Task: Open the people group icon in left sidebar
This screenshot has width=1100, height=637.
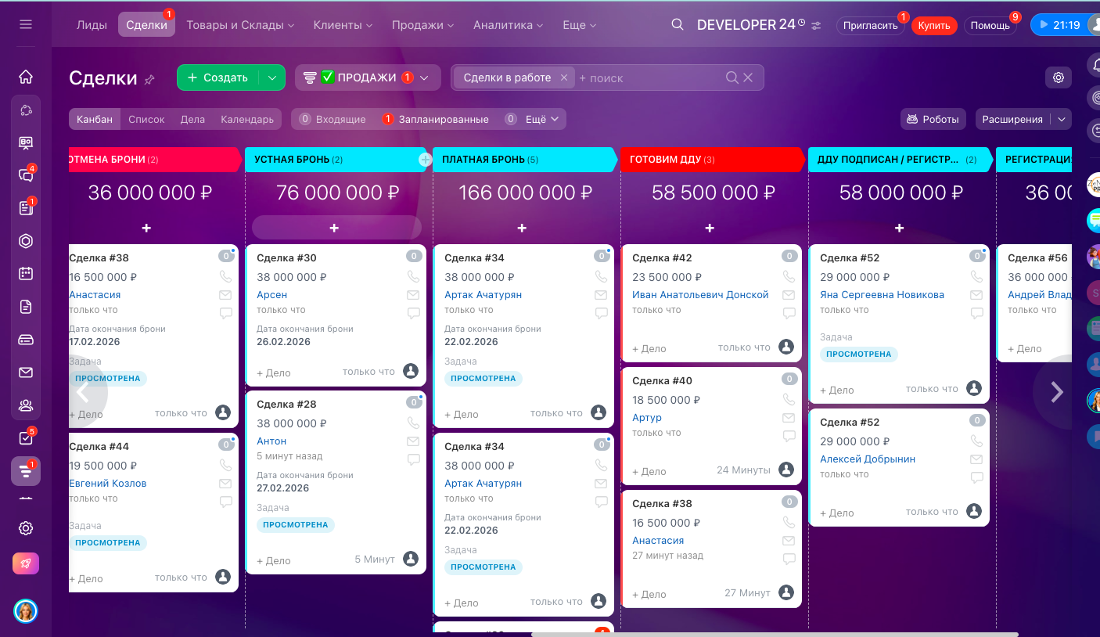Action: (x=26, y=405)
